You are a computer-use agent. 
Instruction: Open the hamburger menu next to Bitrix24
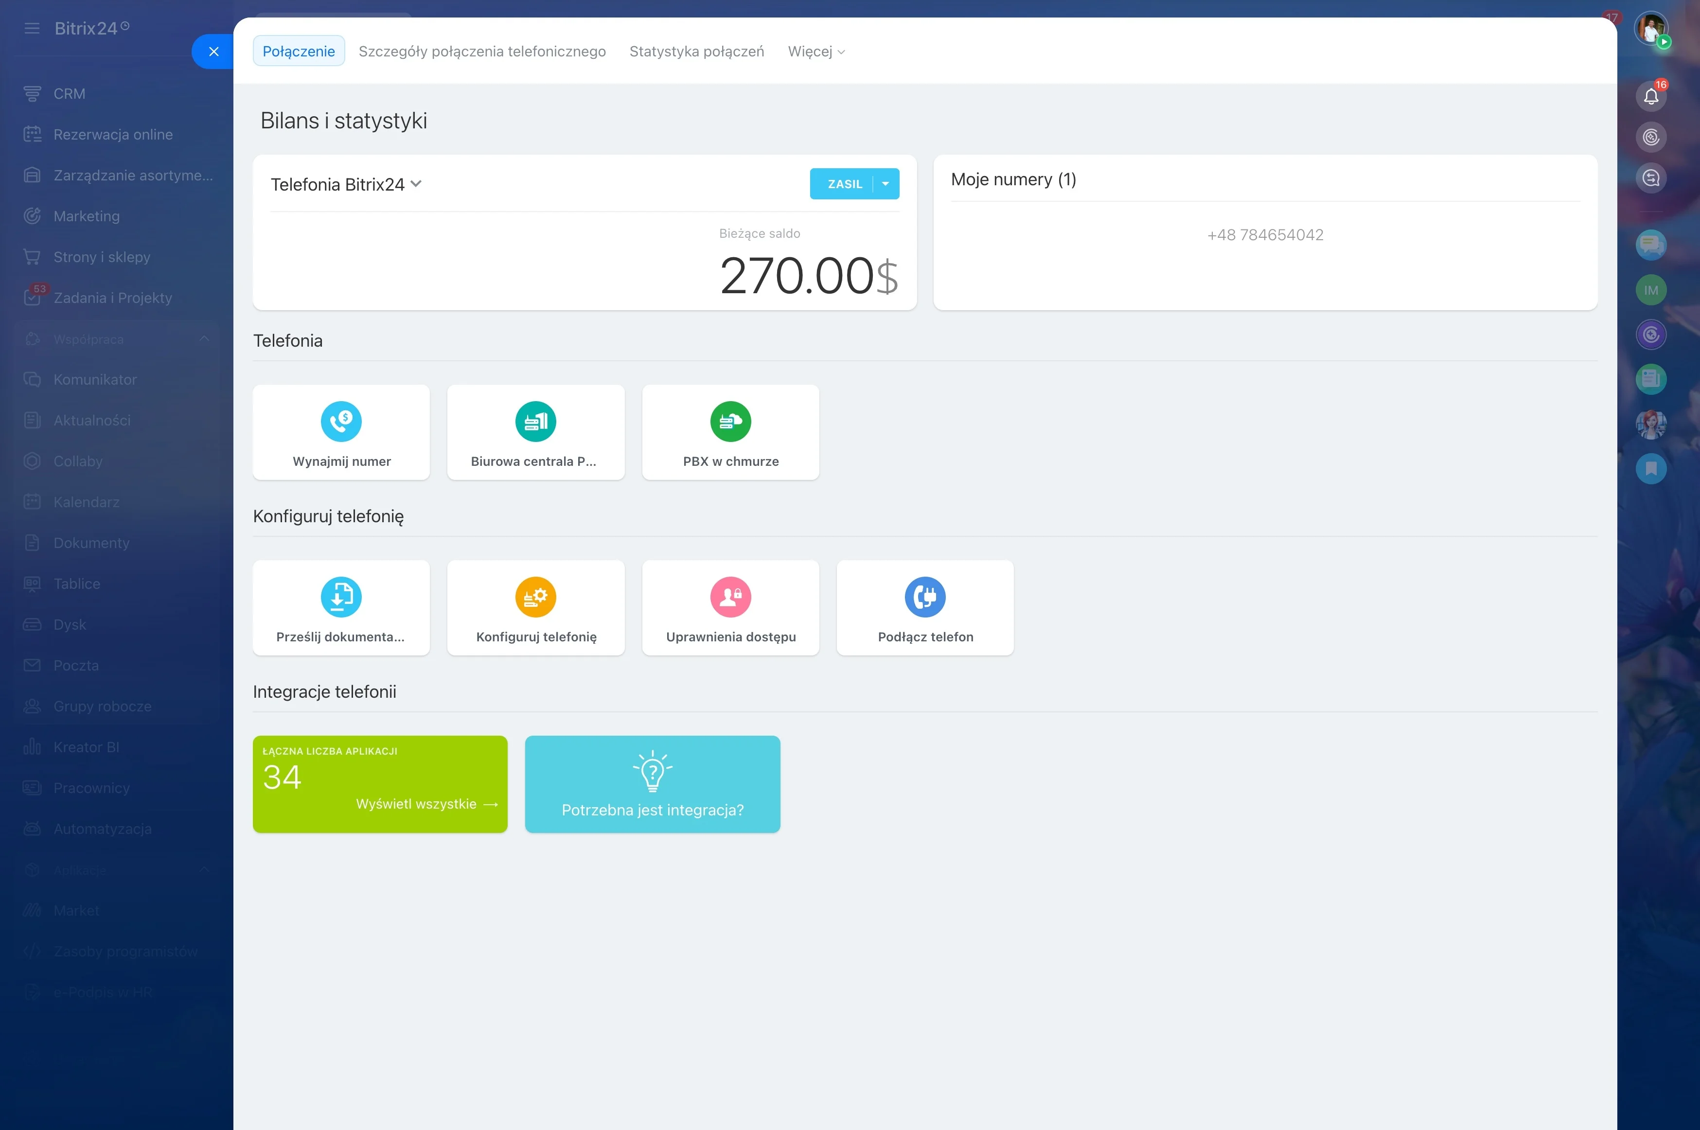[32, 28]
